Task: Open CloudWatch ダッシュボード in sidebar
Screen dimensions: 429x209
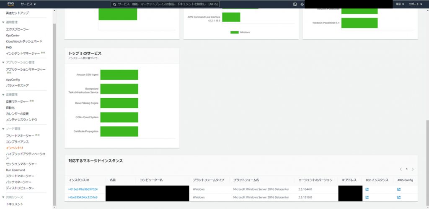Action: [24, 41]
